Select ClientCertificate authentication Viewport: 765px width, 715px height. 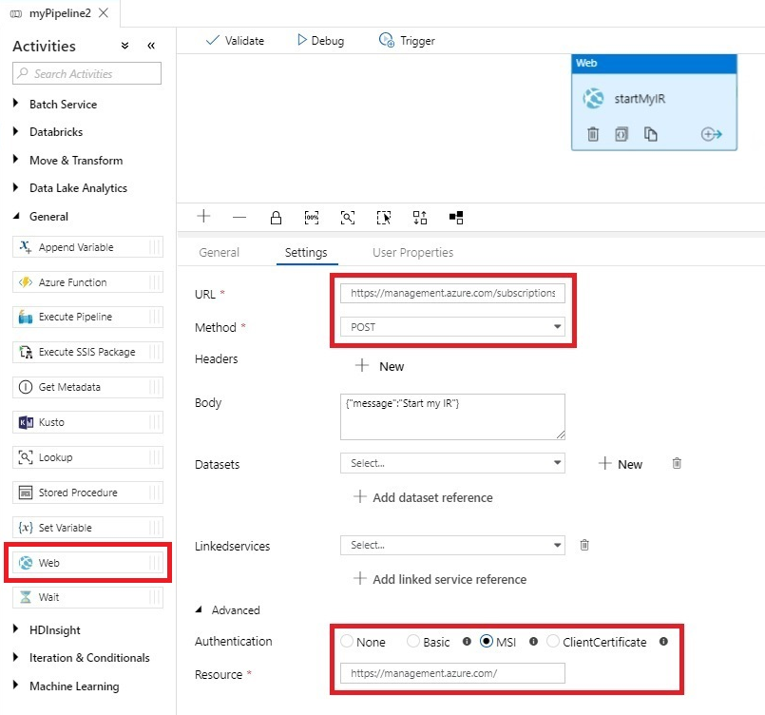552,642
